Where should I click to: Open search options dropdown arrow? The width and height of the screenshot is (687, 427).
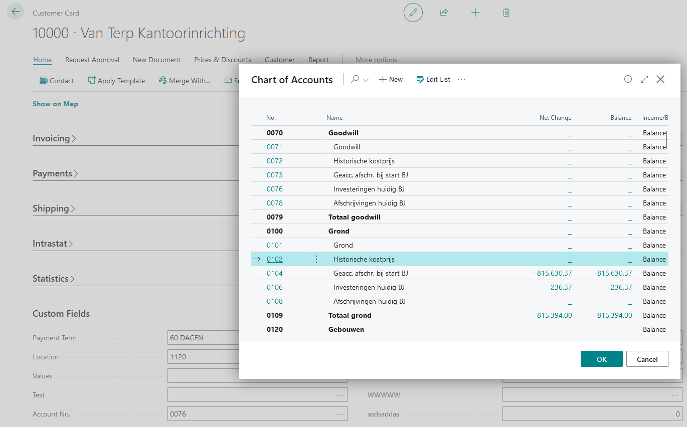(x=366, y=80)
